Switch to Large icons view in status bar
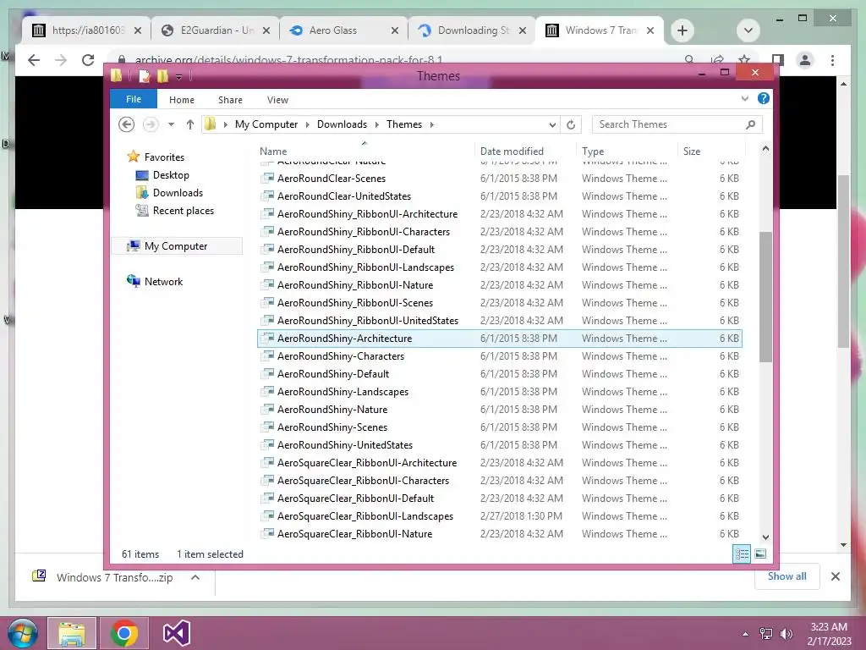This screenshot has width=866, height=650. point(760,554)
